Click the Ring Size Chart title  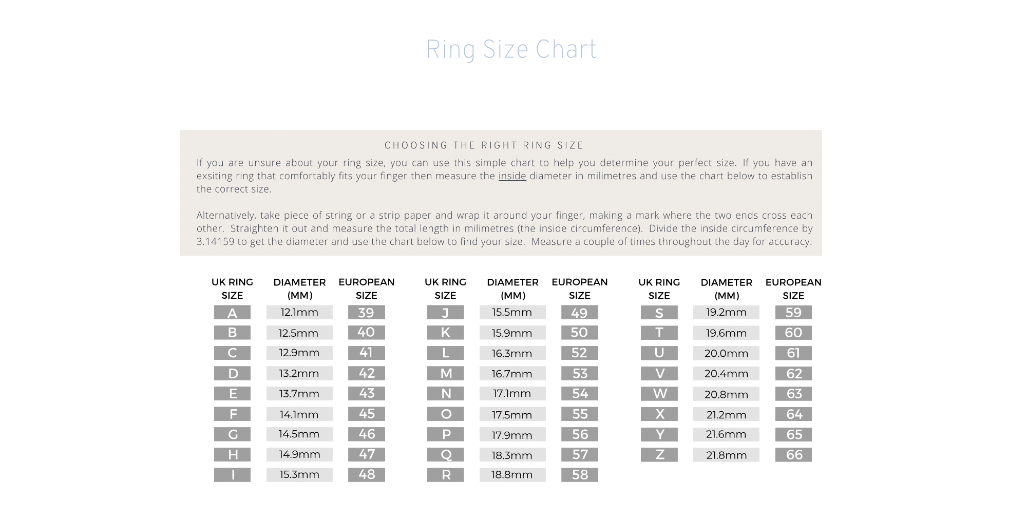pos(511,50)
